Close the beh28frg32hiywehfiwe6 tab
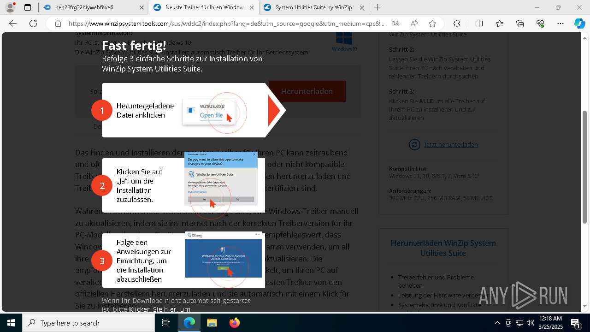590x332 pixels. [x=142, y=7]
